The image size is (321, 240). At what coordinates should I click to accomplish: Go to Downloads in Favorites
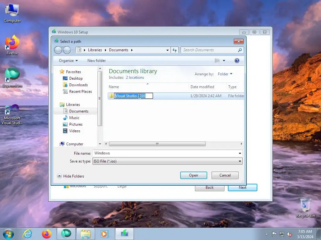(x=78, y=85)
